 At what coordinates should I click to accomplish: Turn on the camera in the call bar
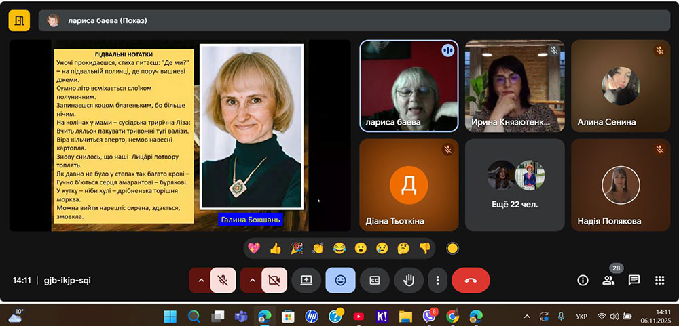(x=274, y=280)
